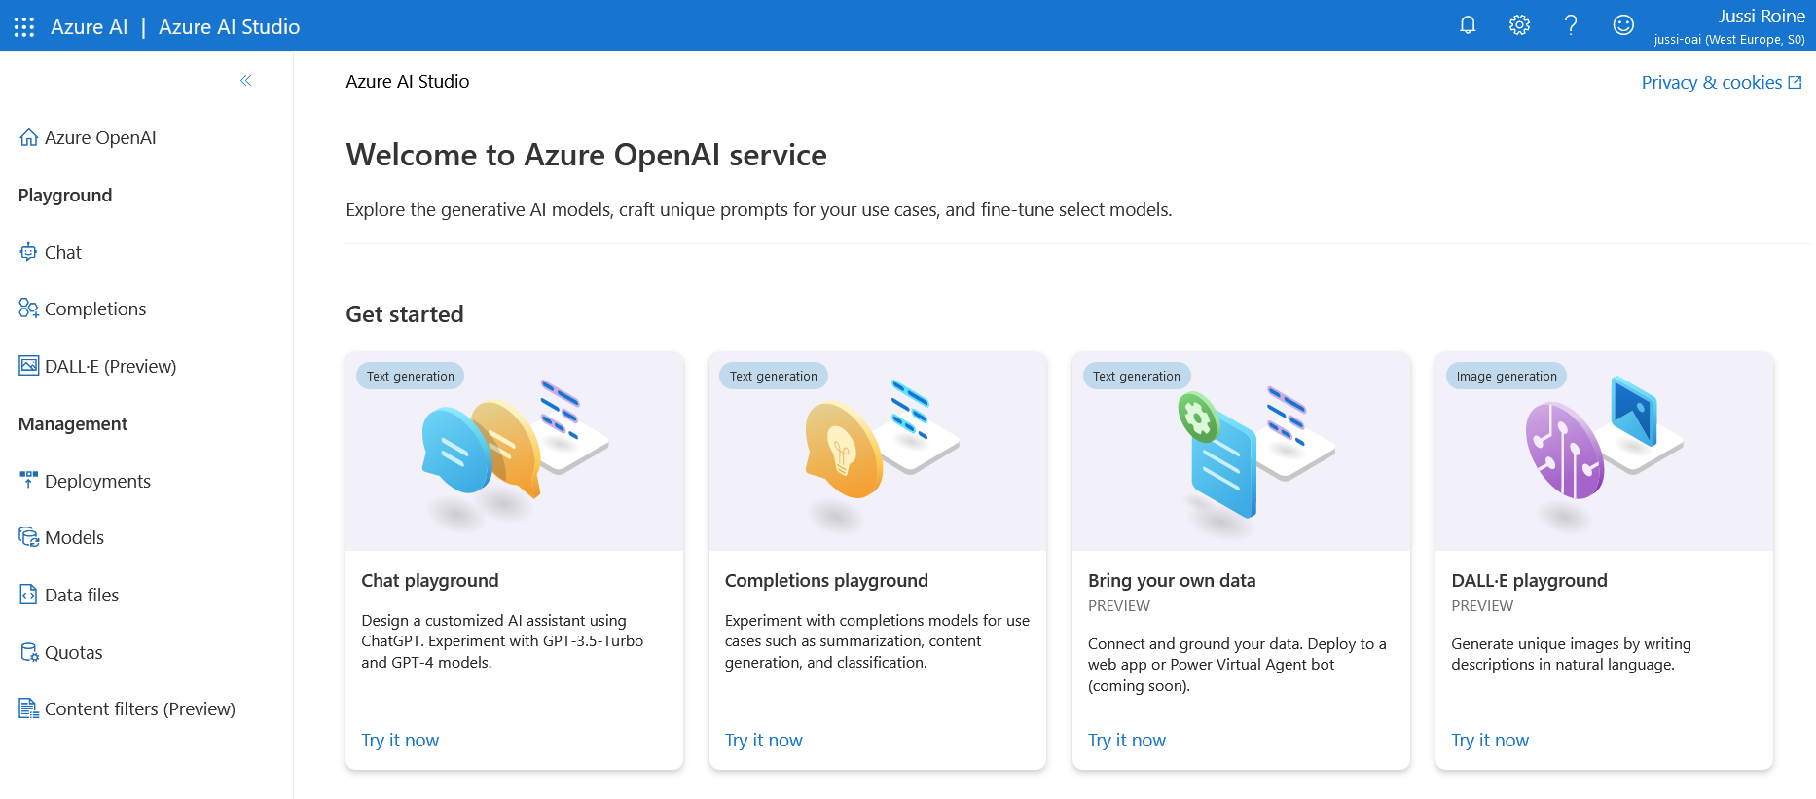Collapse the sidebar with double chevron
The width and height of the screenshot is (1816, 799).
tap(246, 81)
